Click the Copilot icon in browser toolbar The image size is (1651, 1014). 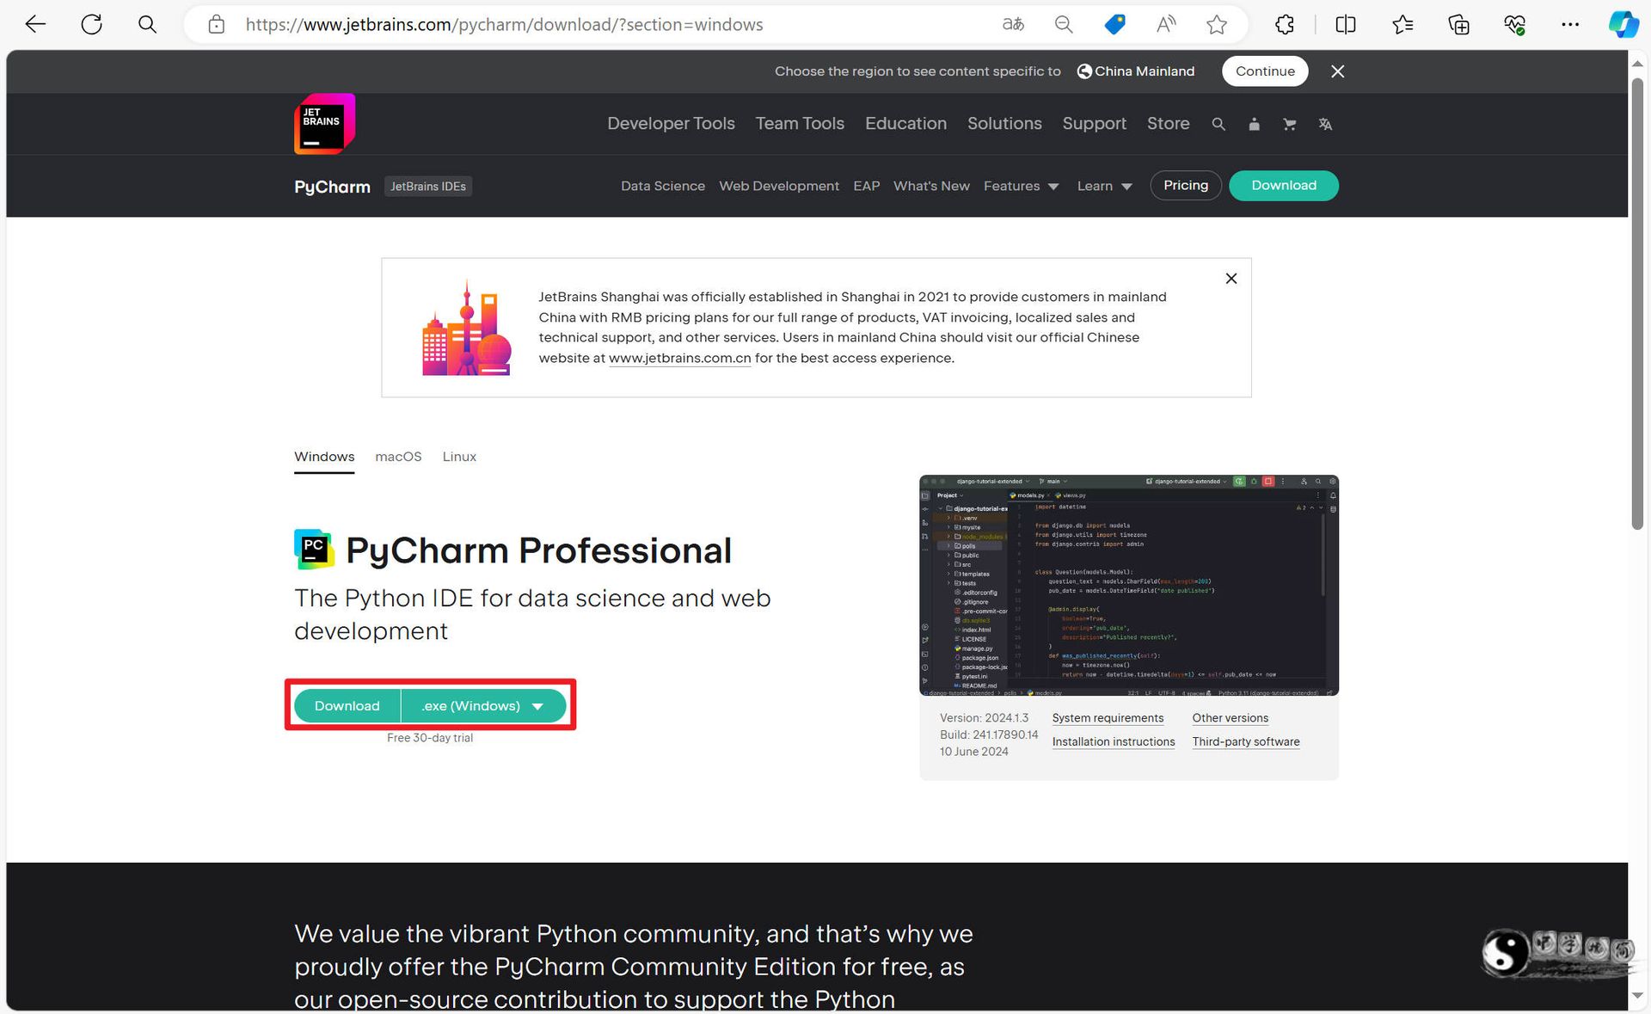click(1623, 24)
